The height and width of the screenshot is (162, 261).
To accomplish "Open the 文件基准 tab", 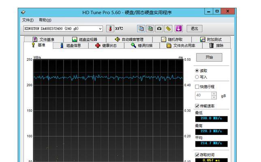I will coord(43,39).
